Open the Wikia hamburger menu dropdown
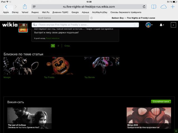Viewport: 178px width, 133px height. tap(25, 25)
